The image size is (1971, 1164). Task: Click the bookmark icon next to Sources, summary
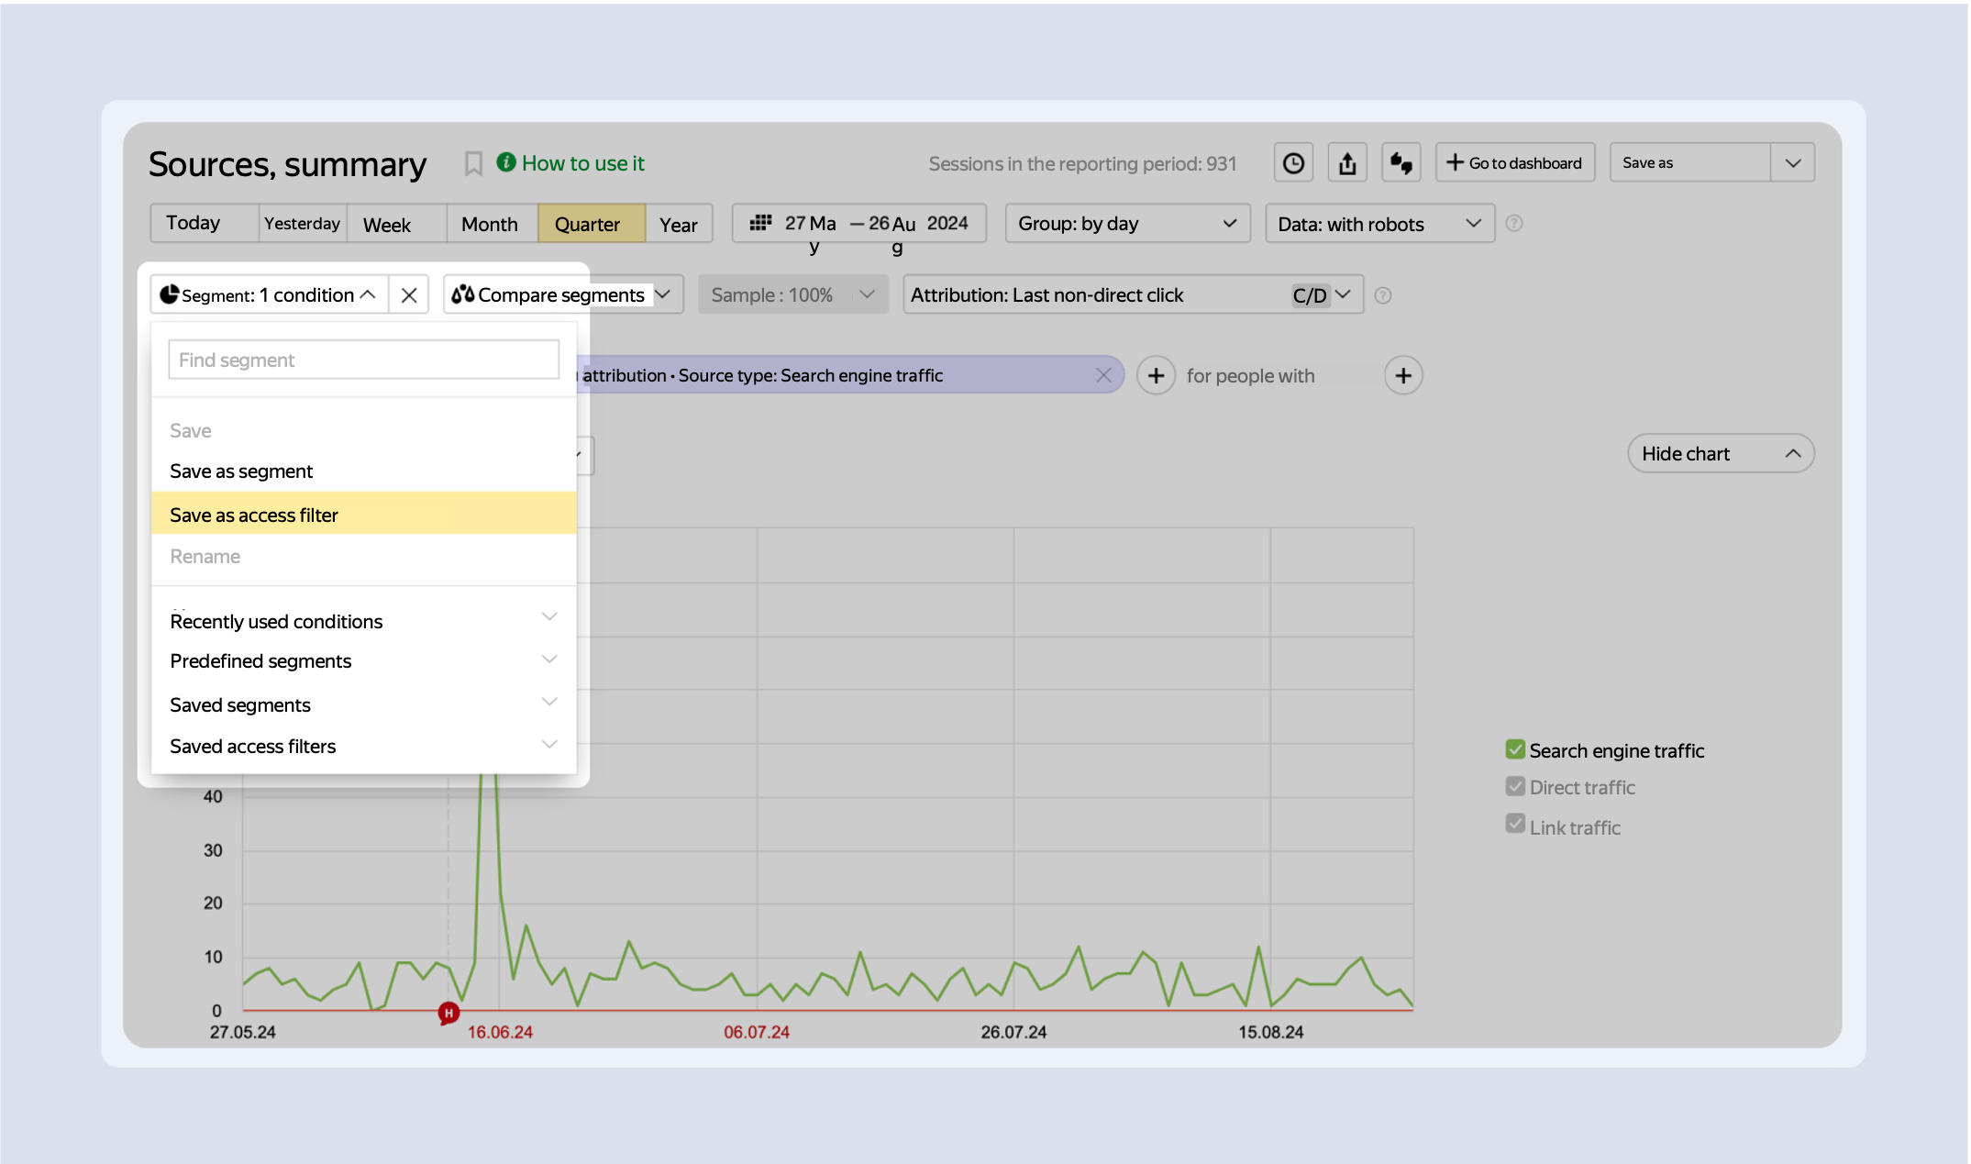473,164
